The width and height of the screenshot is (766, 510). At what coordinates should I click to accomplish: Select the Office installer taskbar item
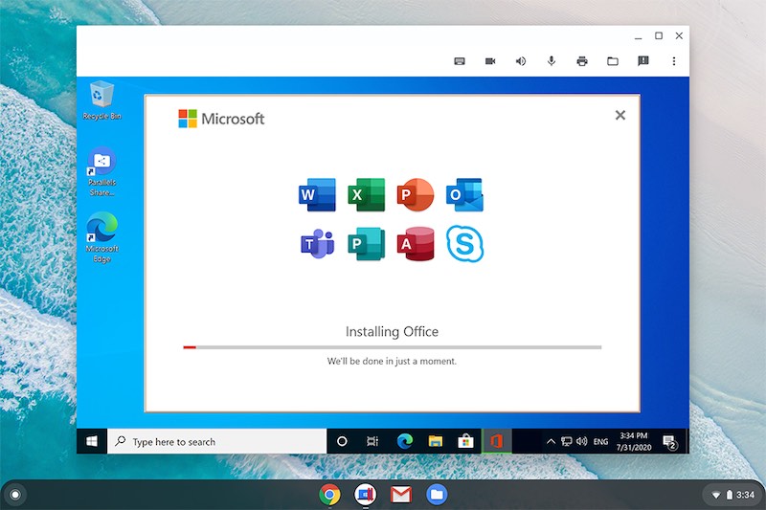coord(497,442)
